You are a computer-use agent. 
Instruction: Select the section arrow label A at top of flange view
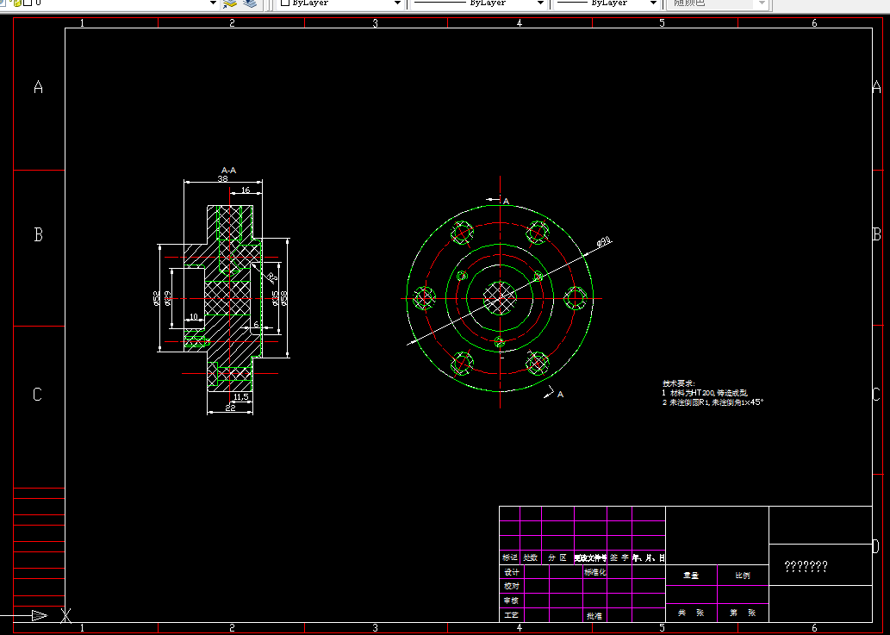507,201
